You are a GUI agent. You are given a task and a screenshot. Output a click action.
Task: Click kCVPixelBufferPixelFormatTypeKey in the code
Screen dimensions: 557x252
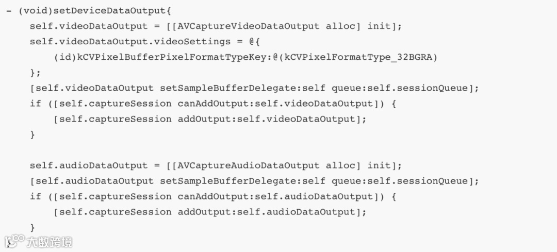pos(172,57)
